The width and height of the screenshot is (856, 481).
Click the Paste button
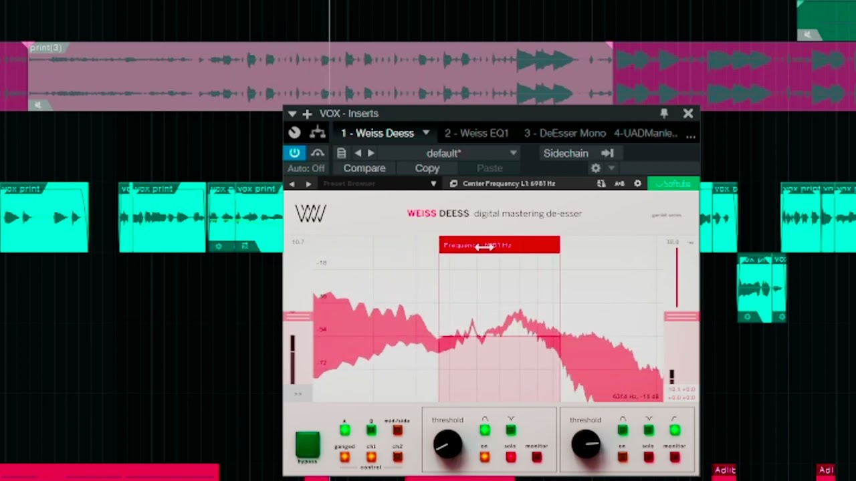(490, 168)
